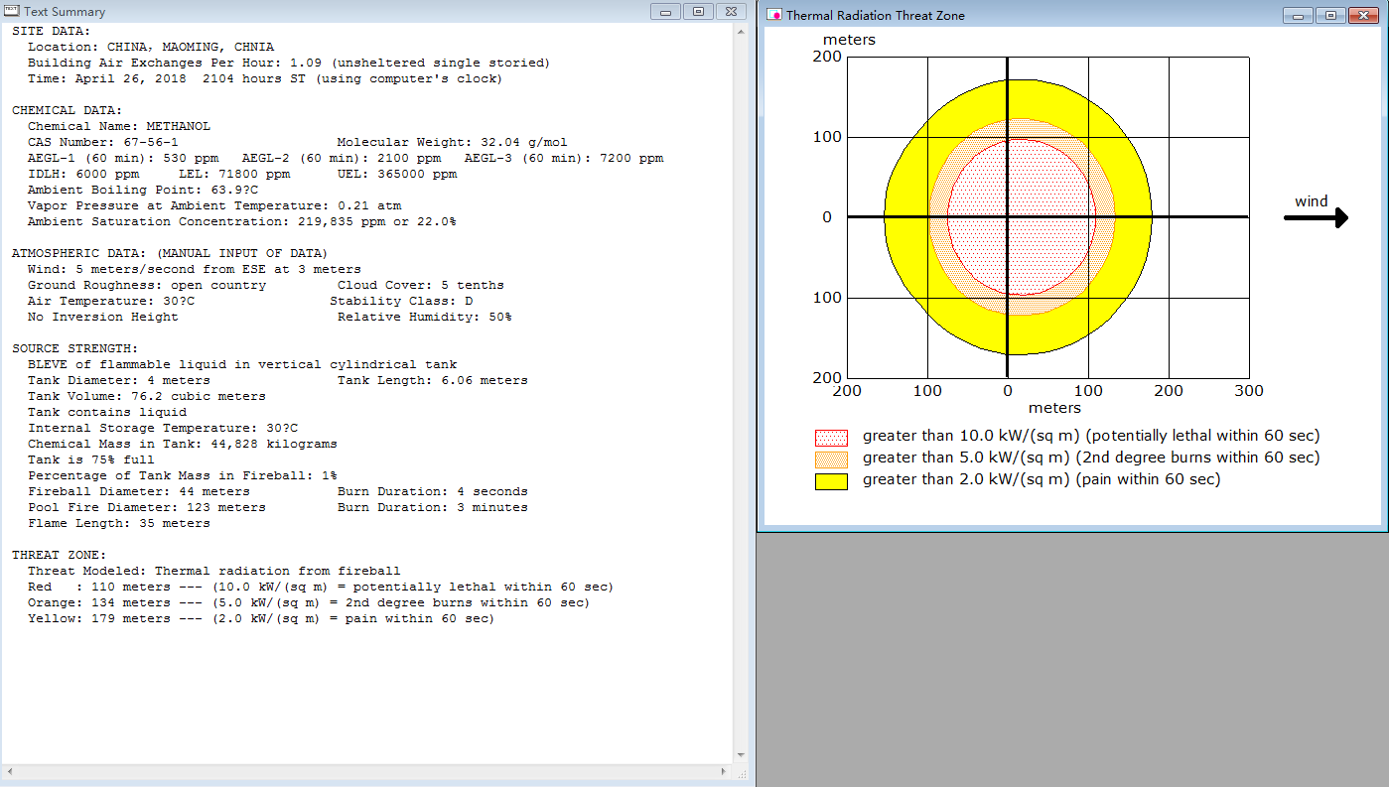Click the 'Time: April 26, 2018 2104 hours' line
The image size is (1389, 787).
(x=265, y=78)
